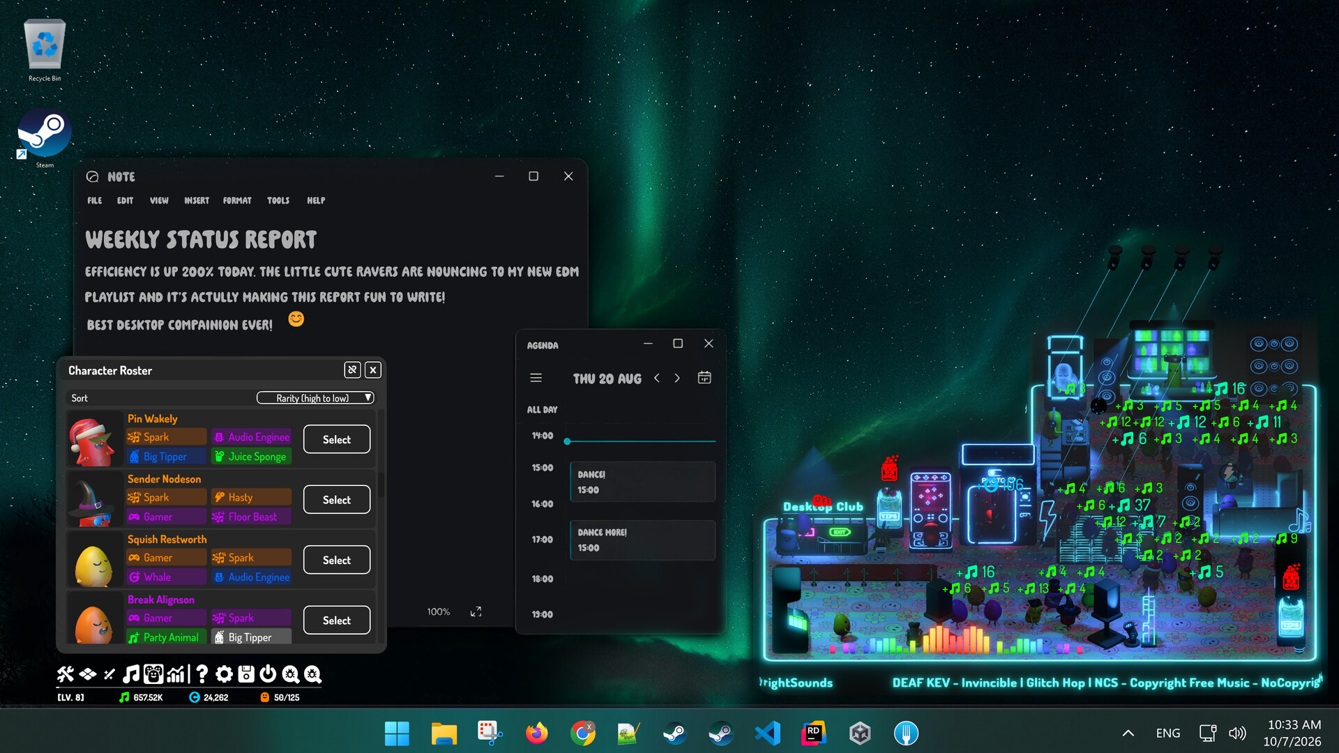This screenshot has width=1339, height=753.
Task: Click the 50/125 character count
Action: (280, 697)
